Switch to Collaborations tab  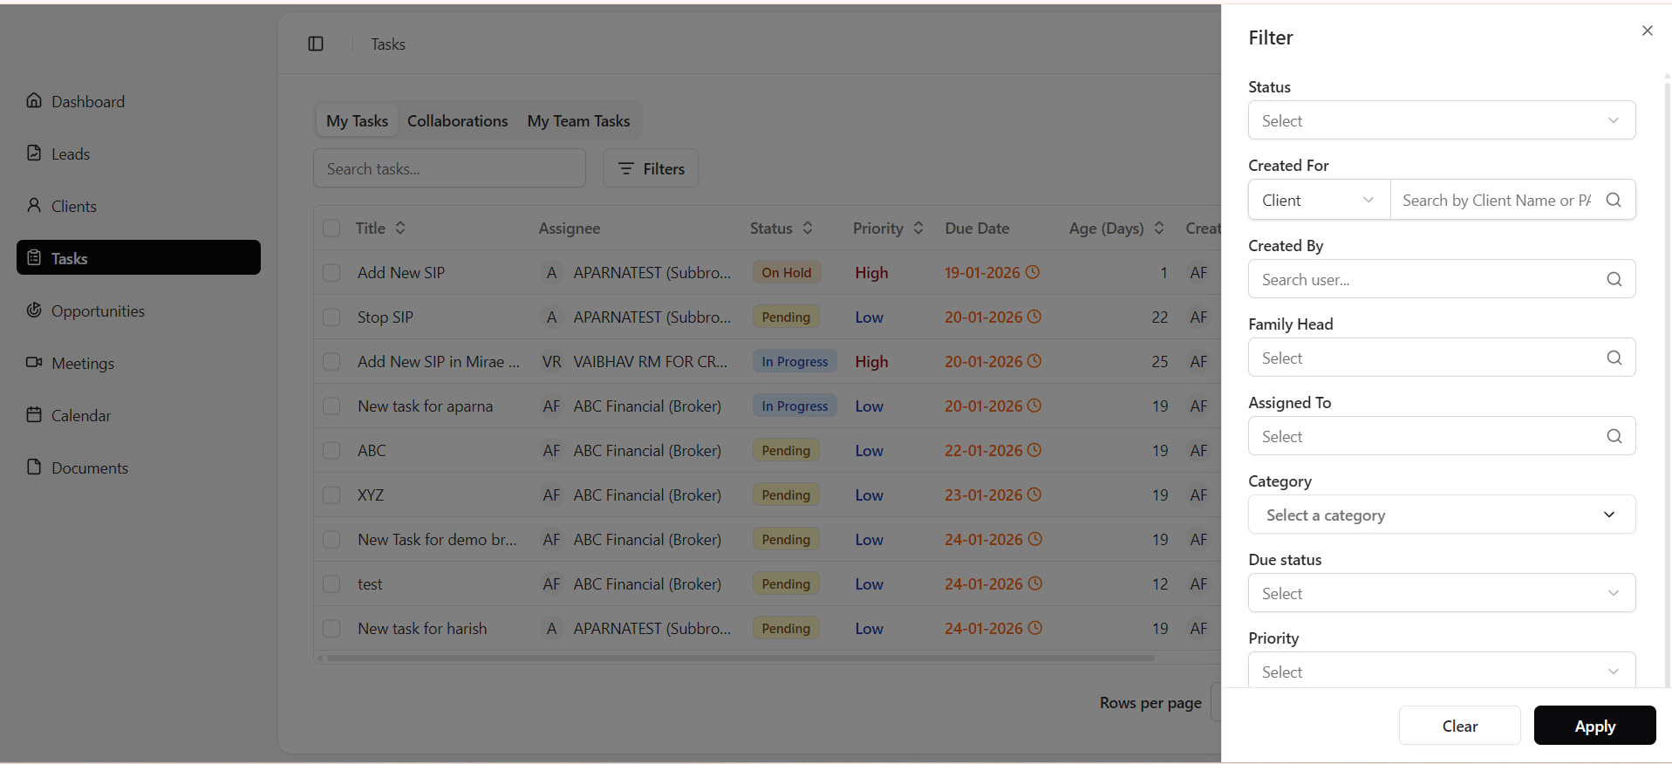(x=457, y=120)
